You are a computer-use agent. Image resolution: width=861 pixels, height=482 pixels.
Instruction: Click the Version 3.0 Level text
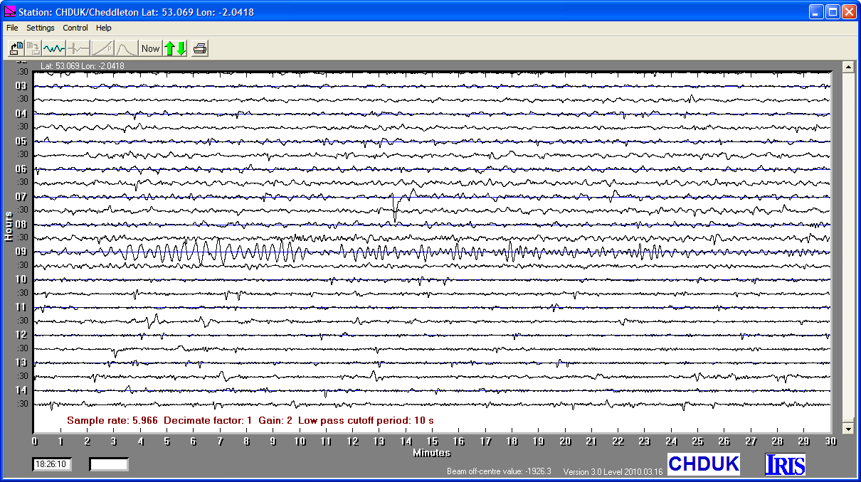(x=613, y=471)
